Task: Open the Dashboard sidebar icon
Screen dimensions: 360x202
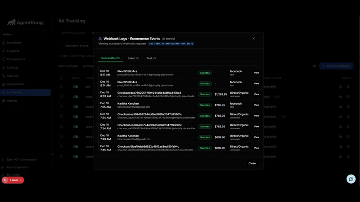Action: coord(4,43)
